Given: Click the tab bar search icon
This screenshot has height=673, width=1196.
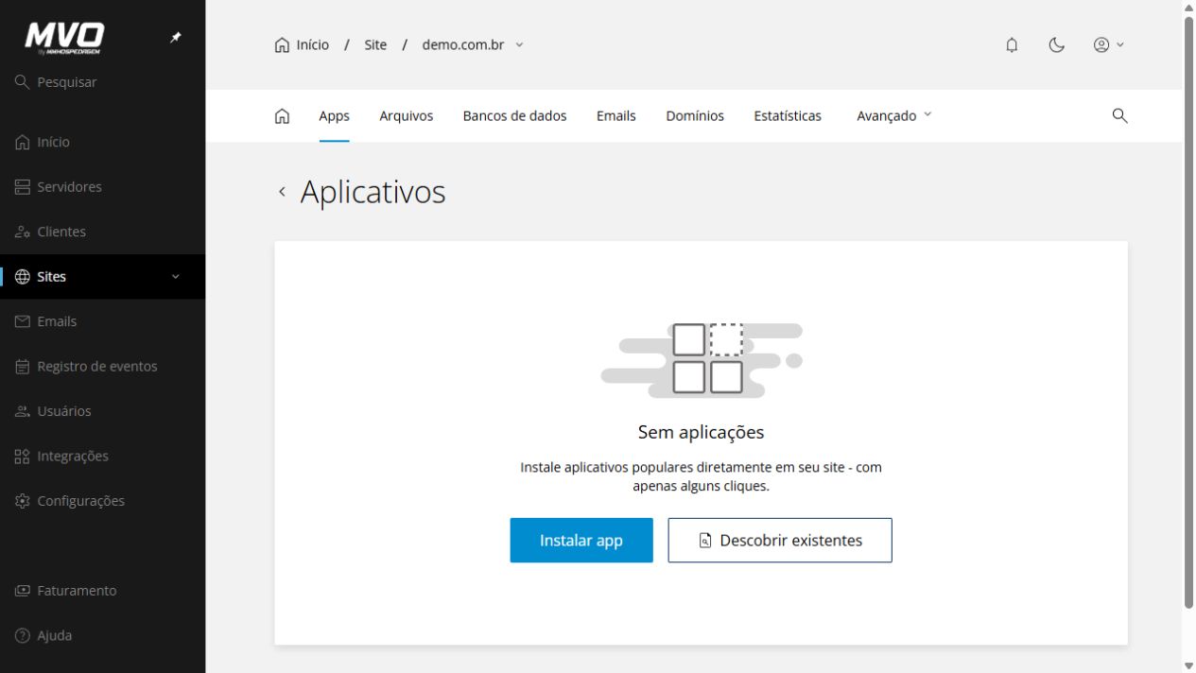Looking at the screenshot, I should [x=1120, y=115].
